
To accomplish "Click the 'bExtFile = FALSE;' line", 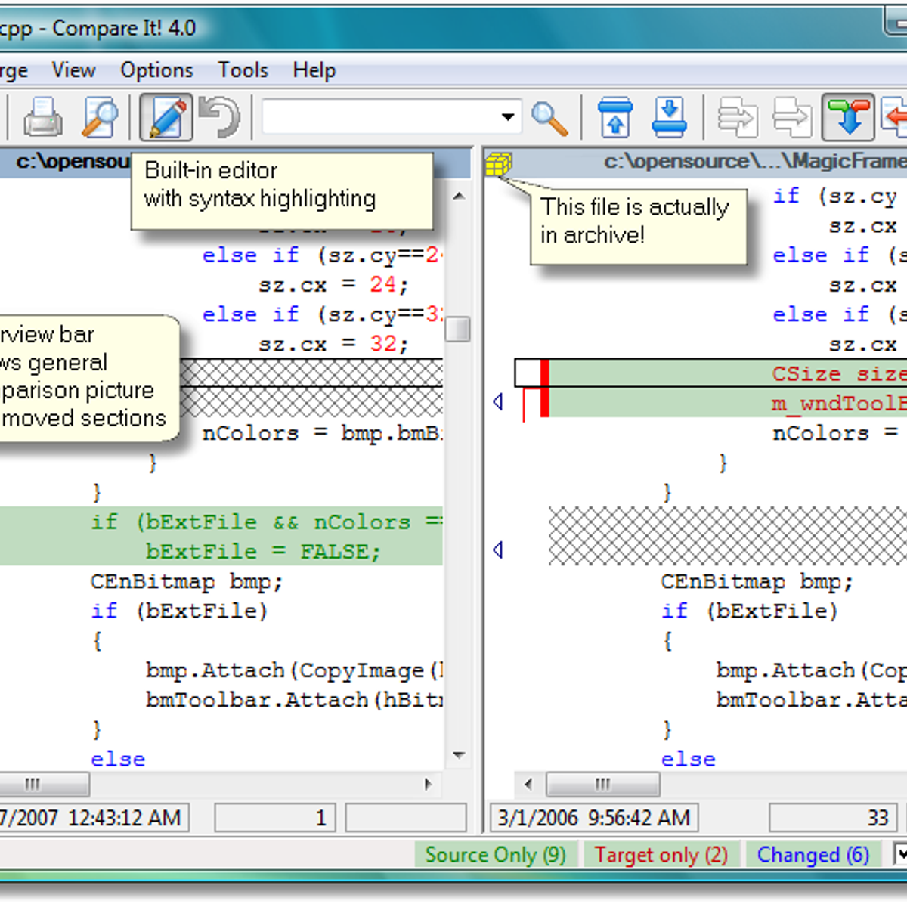I will (263, 552).
